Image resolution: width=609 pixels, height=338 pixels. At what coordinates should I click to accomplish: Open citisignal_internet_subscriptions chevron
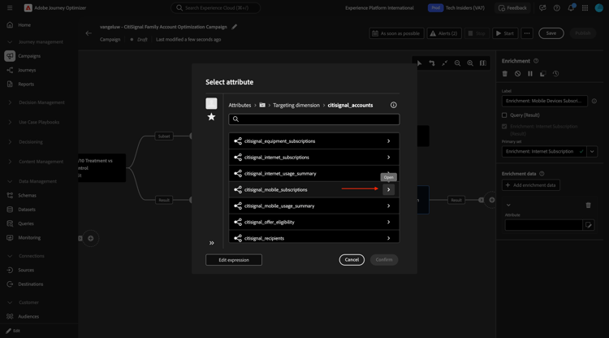click(x=388, y=158)
